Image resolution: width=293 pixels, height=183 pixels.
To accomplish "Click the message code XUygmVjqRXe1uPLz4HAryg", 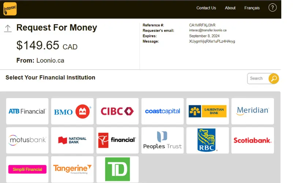I will point(212,41).
